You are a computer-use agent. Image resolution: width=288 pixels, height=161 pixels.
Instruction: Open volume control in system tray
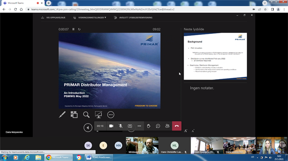tap(270, 158)
